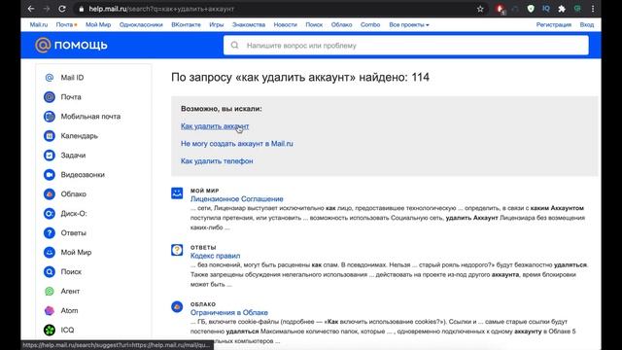Image resolution: width=622 pixels, height=350 pixels.
Task: Click the Мобильная почта icon
Action: coord(50,117)
